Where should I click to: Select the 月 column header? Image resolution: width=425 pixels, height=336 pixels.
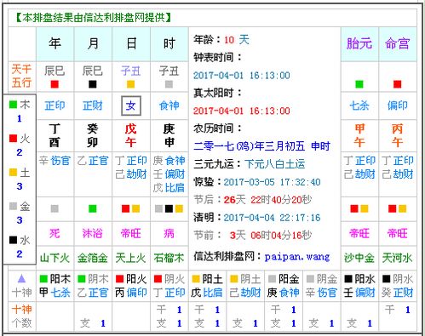coord(93,44)
